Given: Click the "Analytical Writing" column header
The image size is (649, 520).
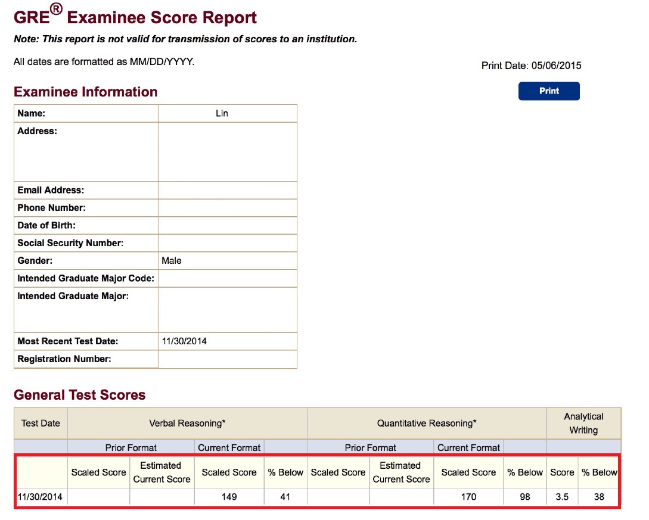Looking at the screenshot, I should click(x=583, y=423).
